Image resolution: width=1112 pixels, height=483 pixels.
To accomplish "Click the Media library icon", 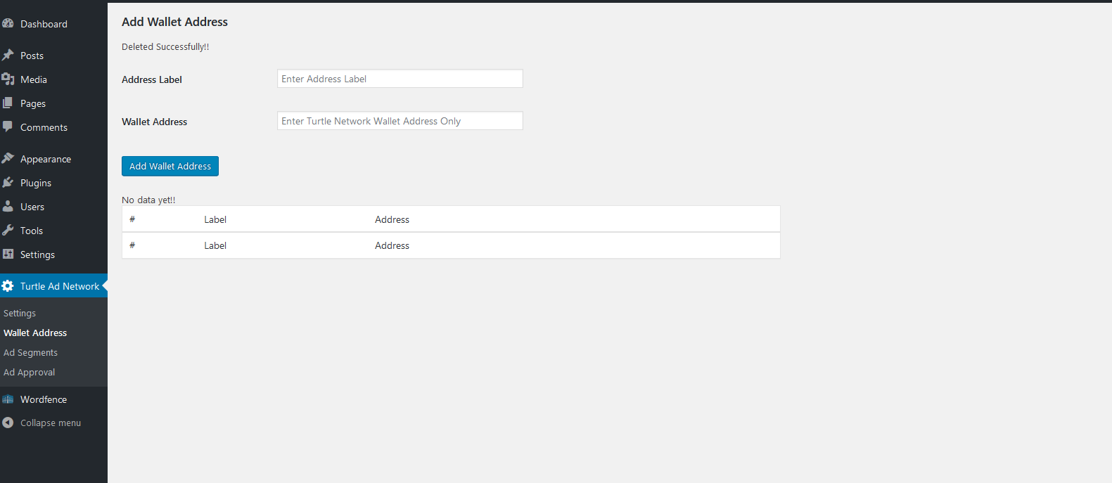I will [x=8, y=79].
